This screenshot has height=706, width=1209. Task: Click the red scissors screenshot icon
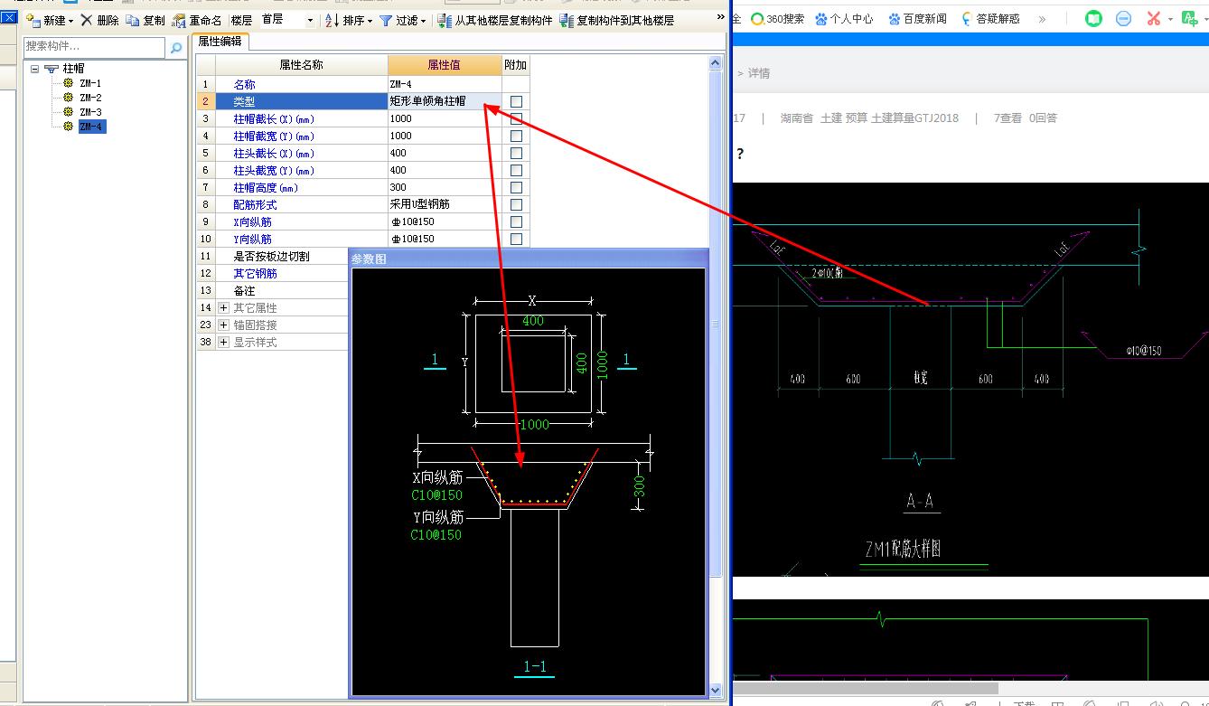click(x=1153, y=18)
